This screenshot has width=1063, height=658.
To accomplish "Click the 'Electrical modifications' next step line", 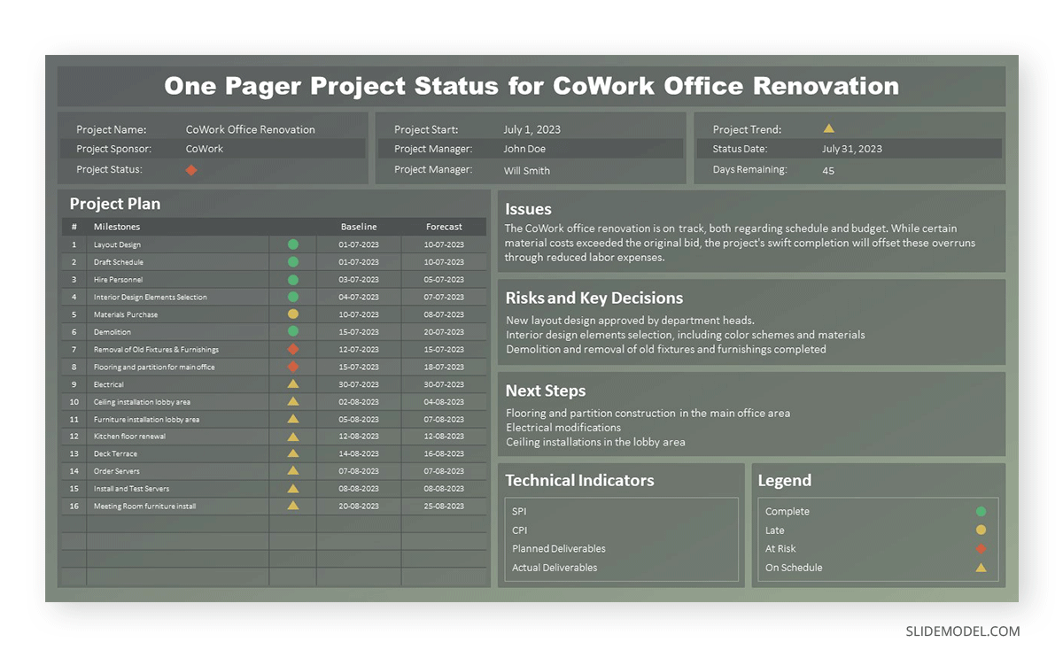I will [563, 428].
